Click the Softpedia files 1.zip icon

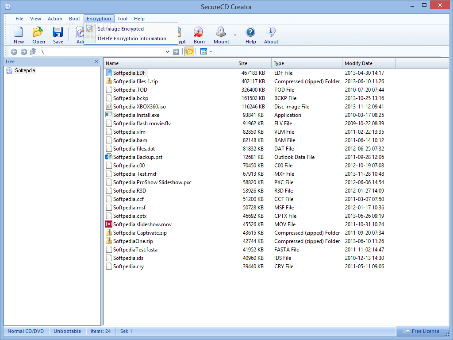(109, 81)
